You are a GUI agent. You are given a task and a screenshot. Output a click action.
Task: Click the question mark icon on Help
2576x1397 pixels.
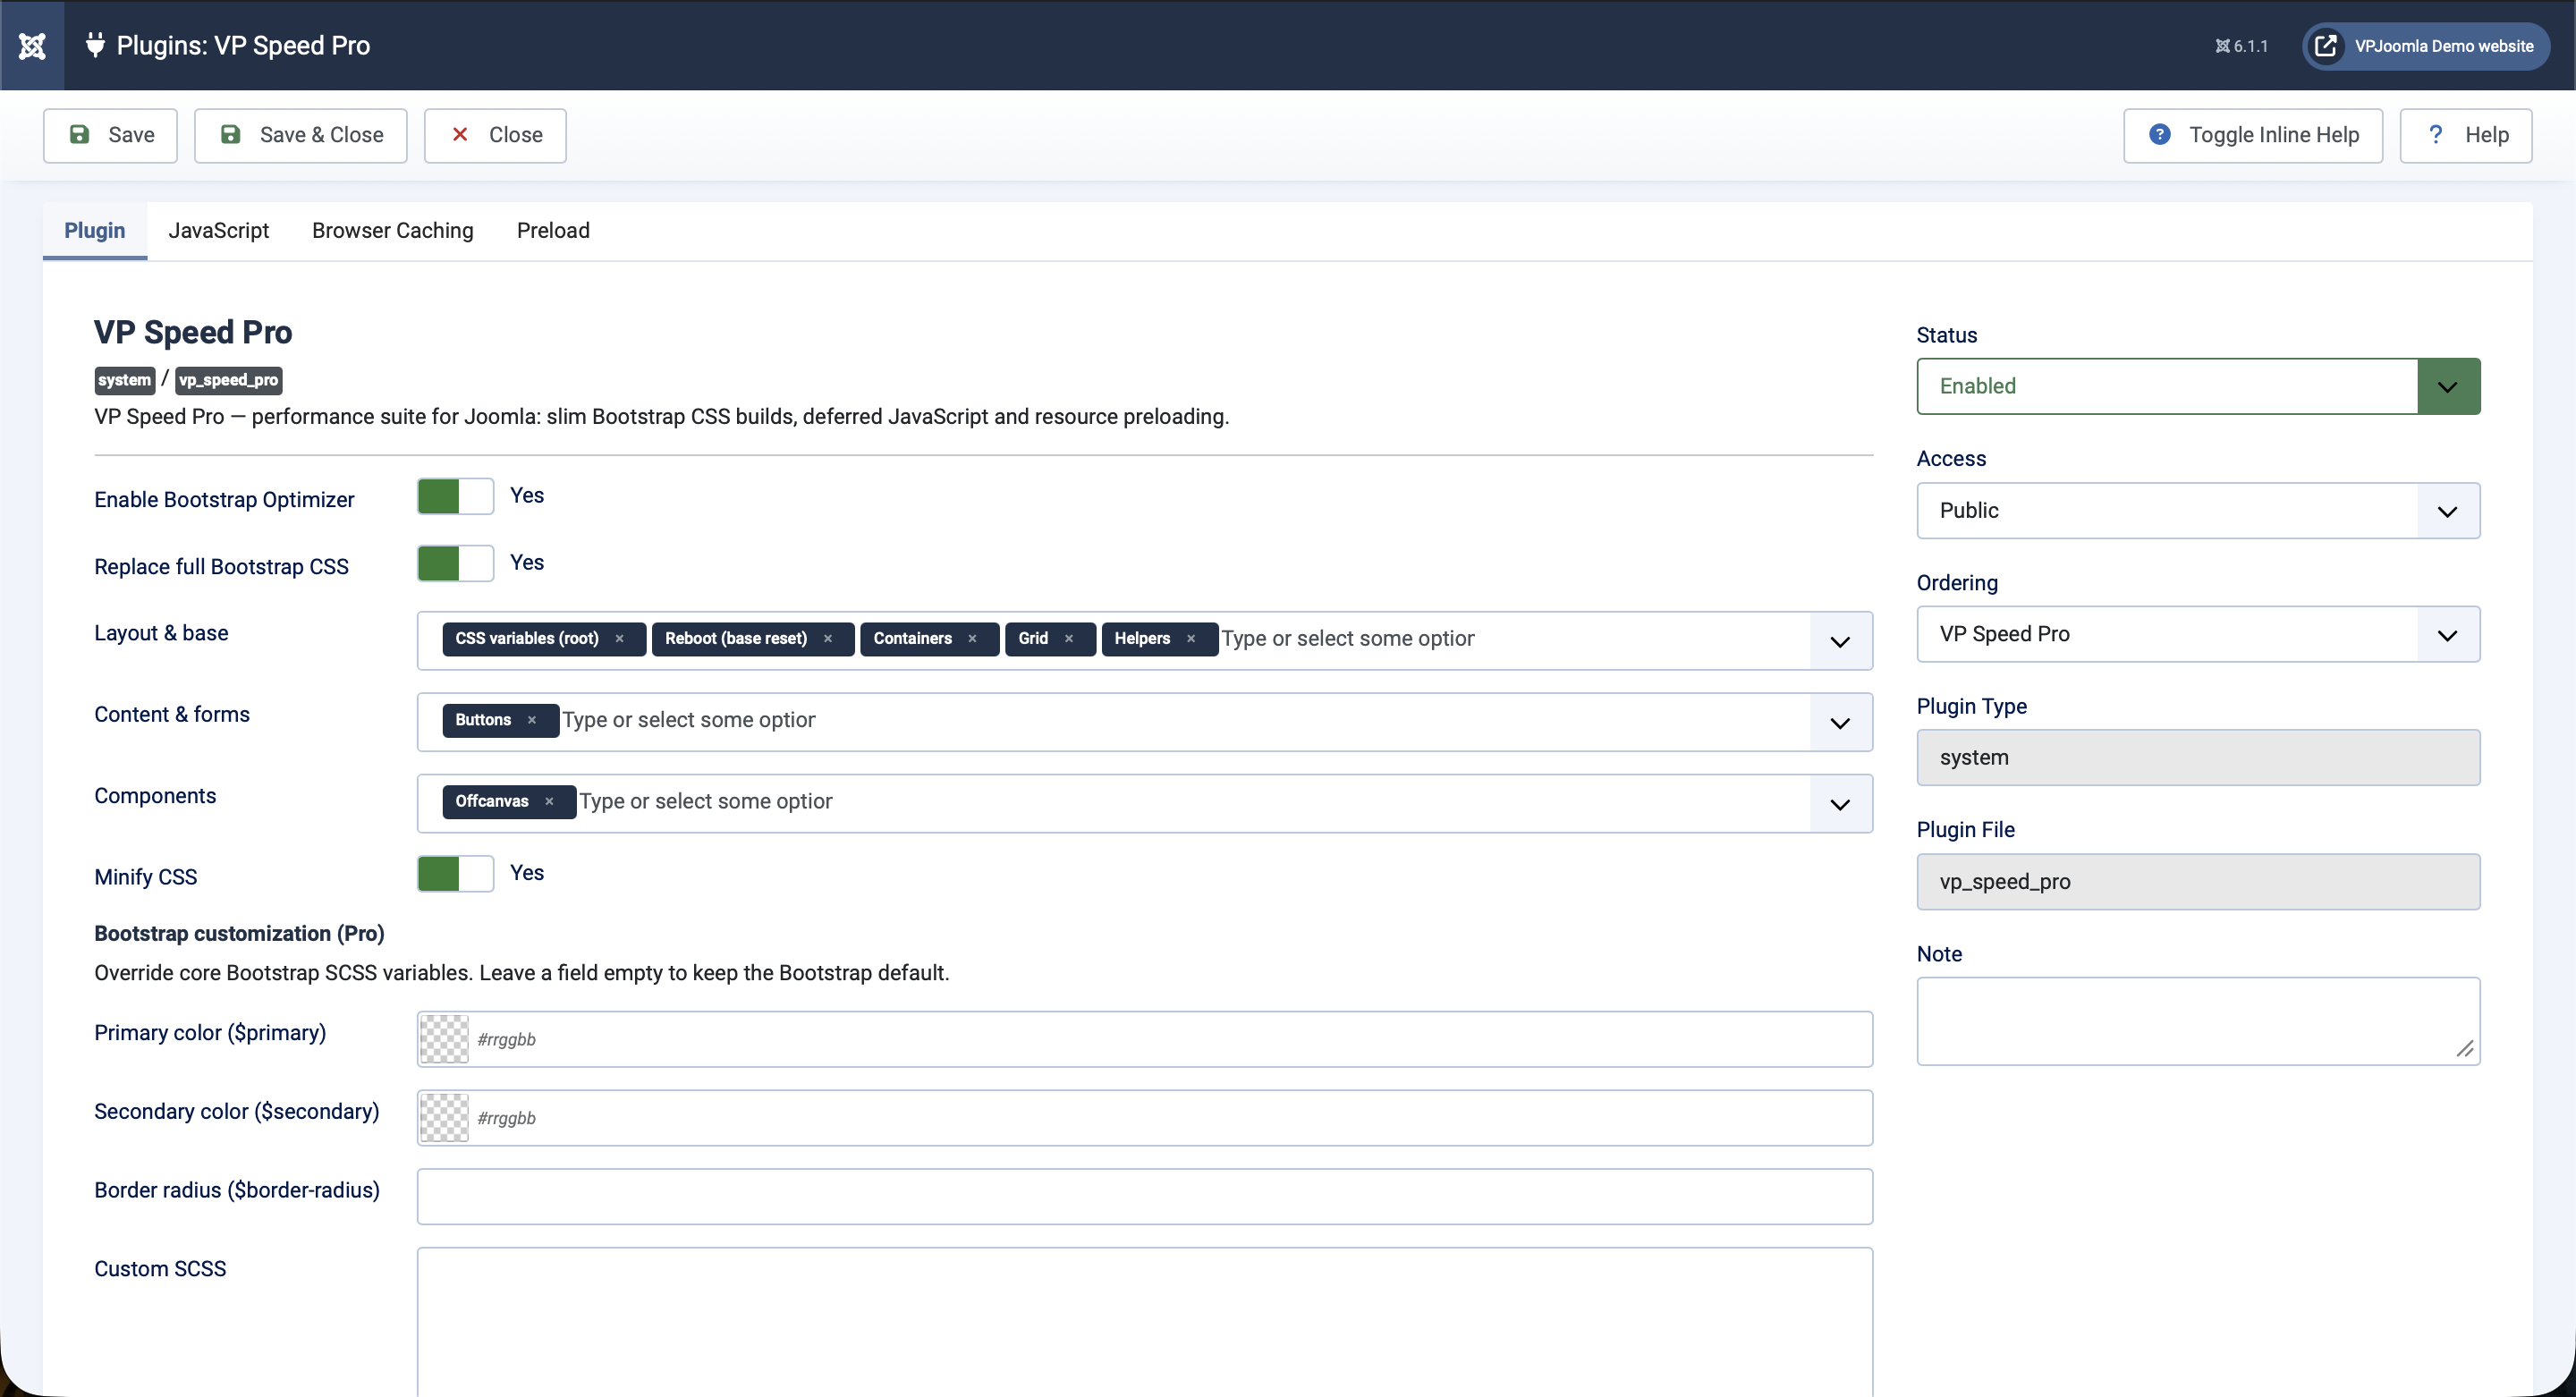pos(2436,135)
